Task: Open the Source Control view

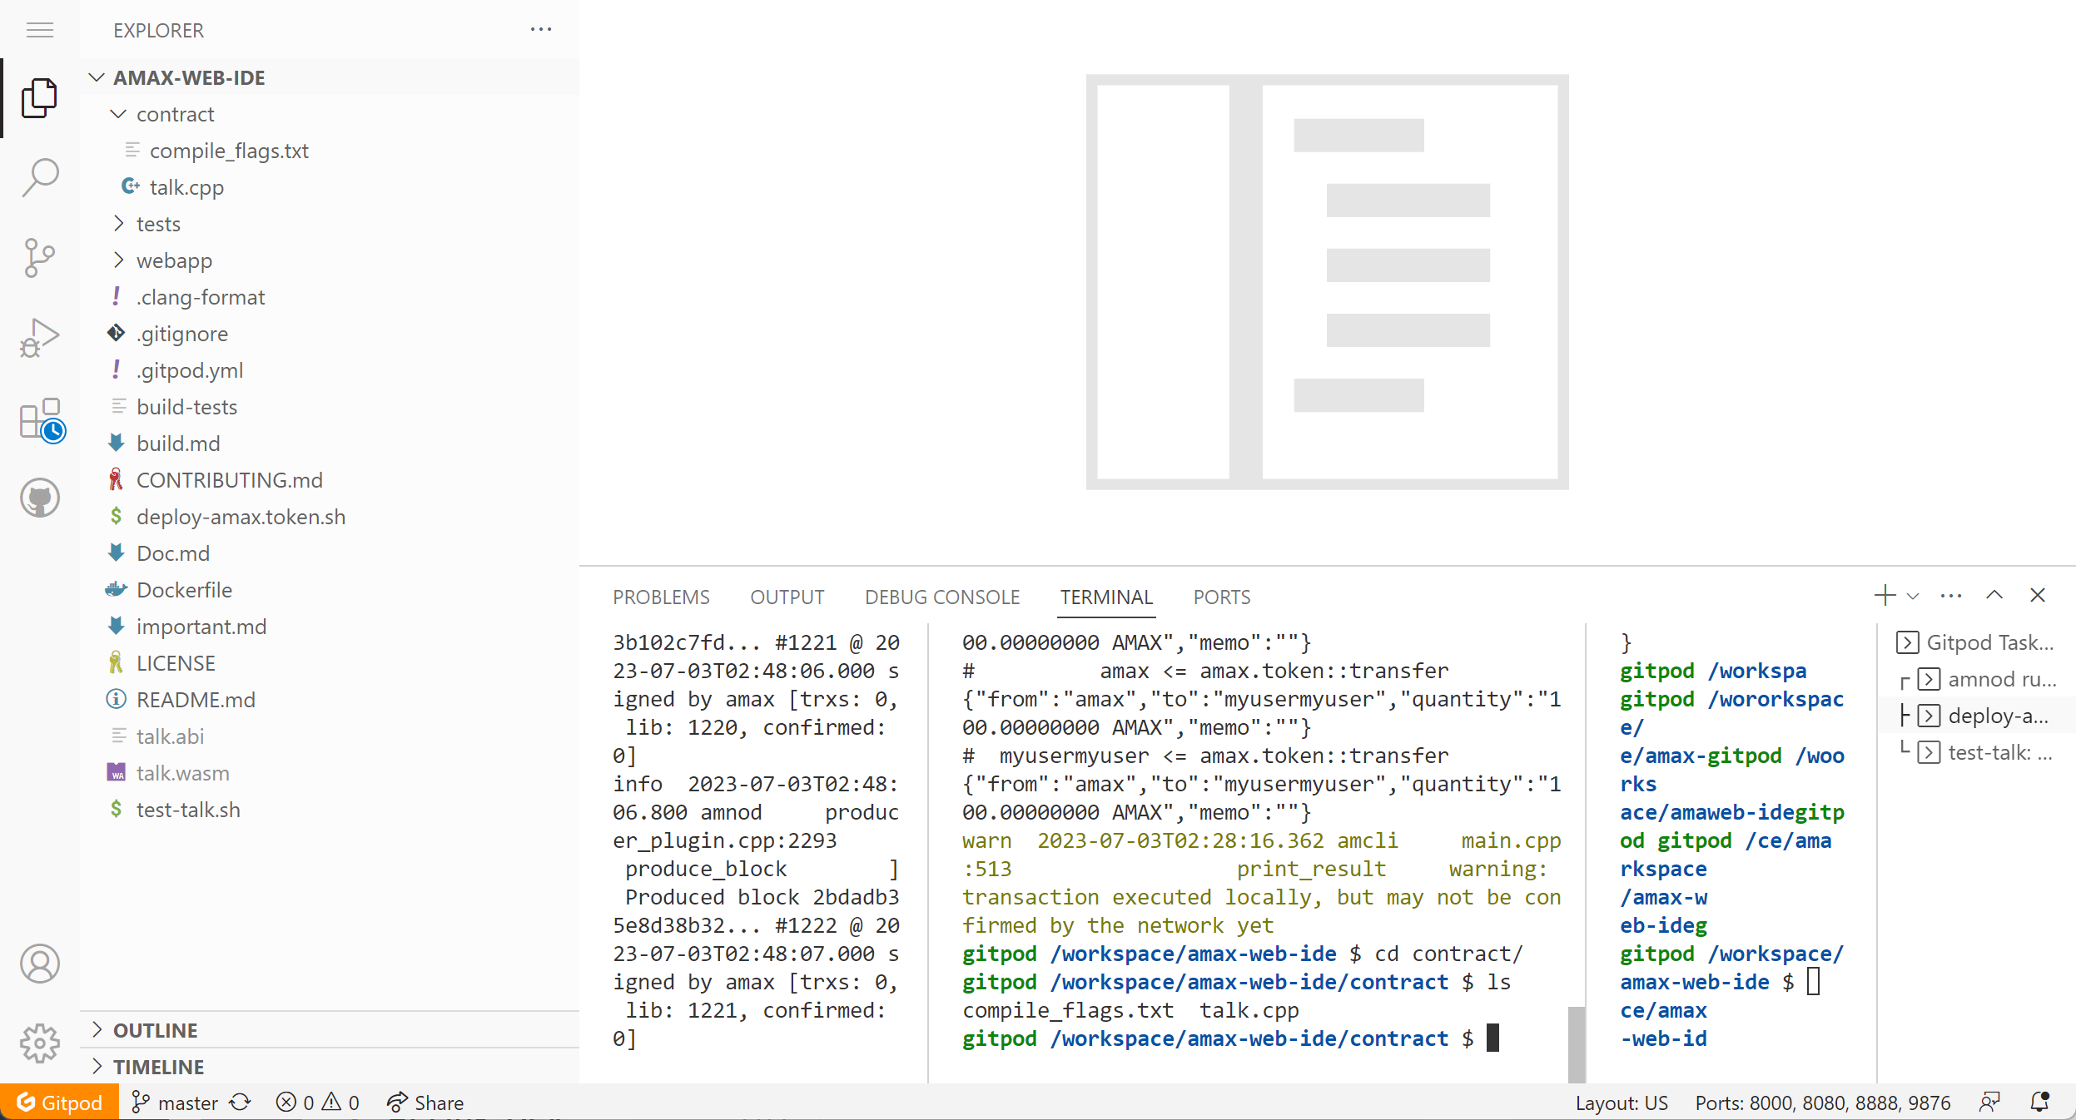Action: [40, 257]
